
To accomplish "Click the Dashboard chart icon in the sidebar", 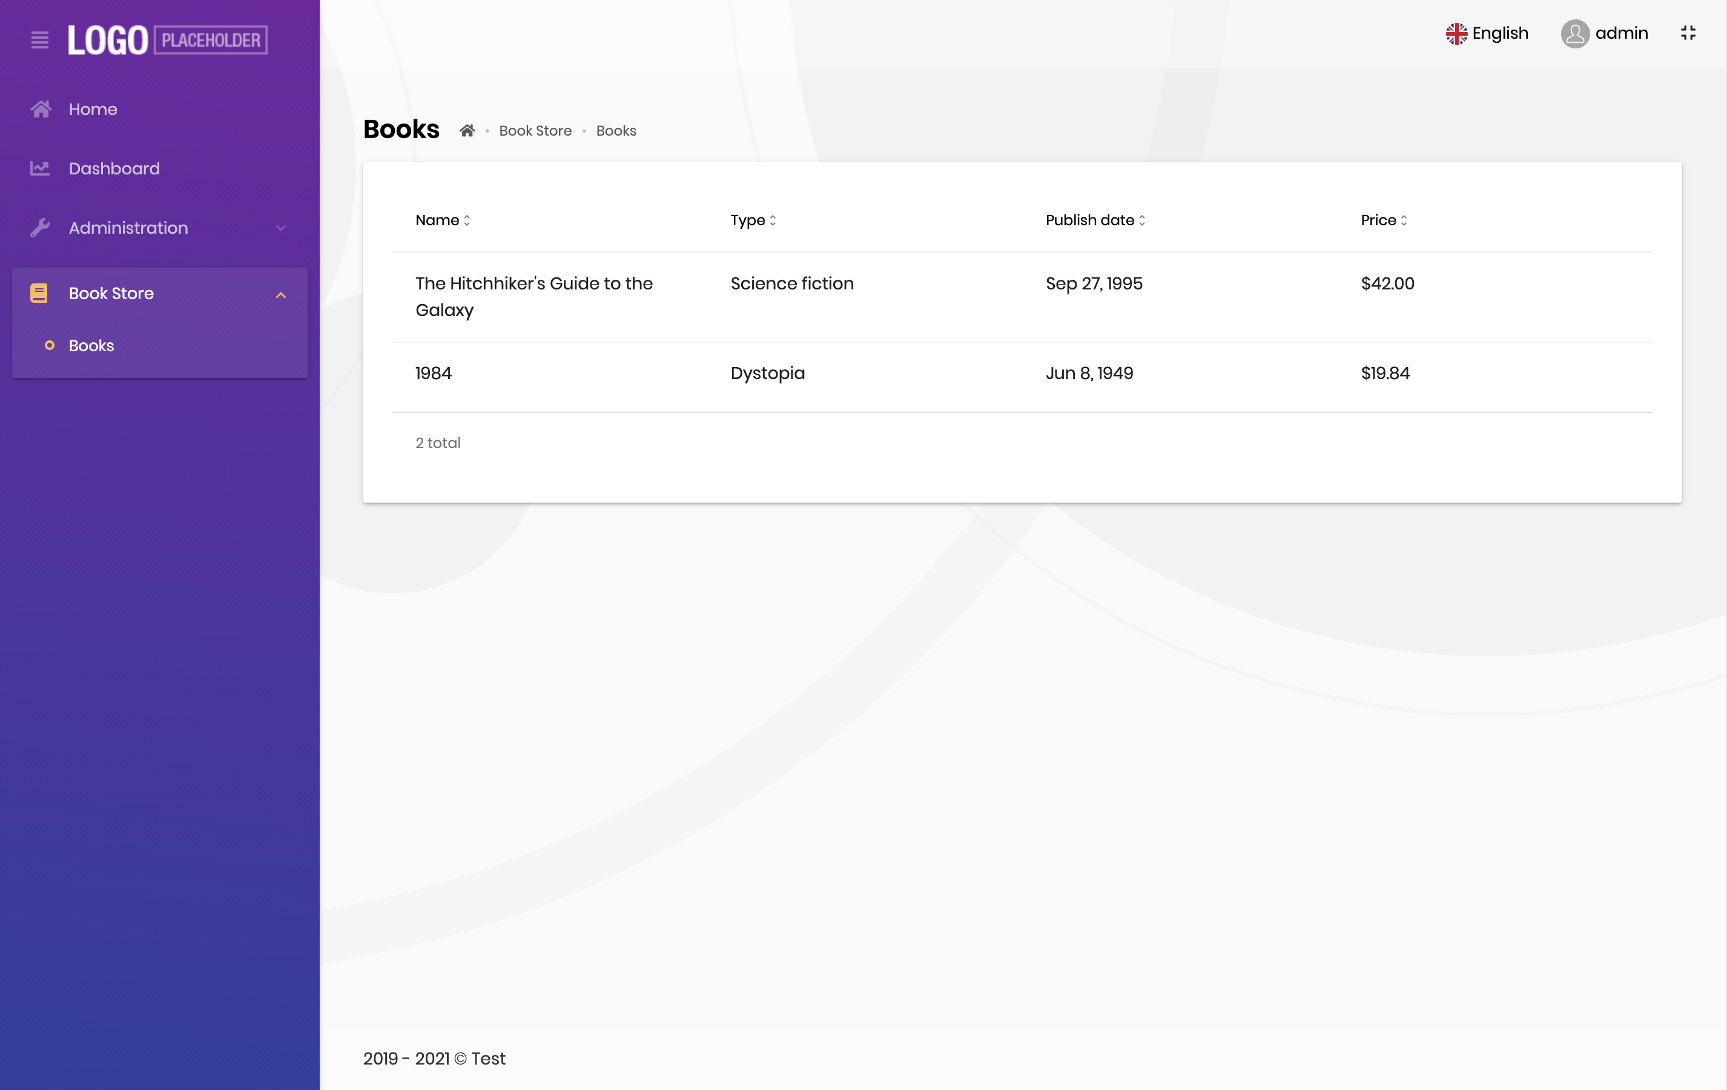I will [x=40, y=168].
